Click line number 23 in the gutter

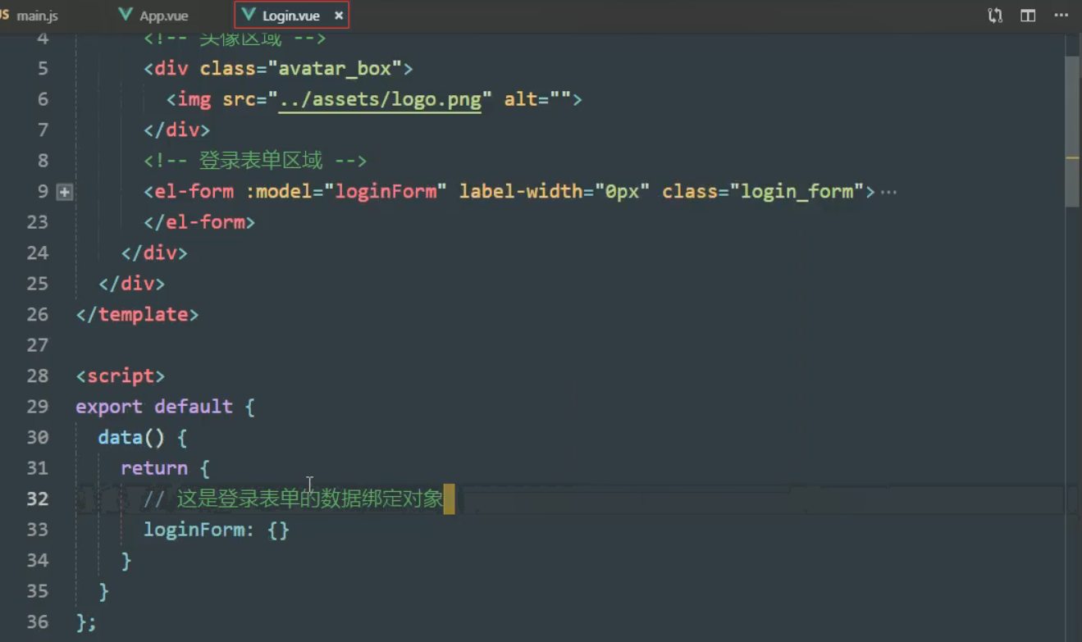[37, 222]
